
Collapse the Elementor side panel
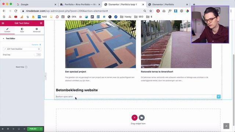tap(45, 76)
